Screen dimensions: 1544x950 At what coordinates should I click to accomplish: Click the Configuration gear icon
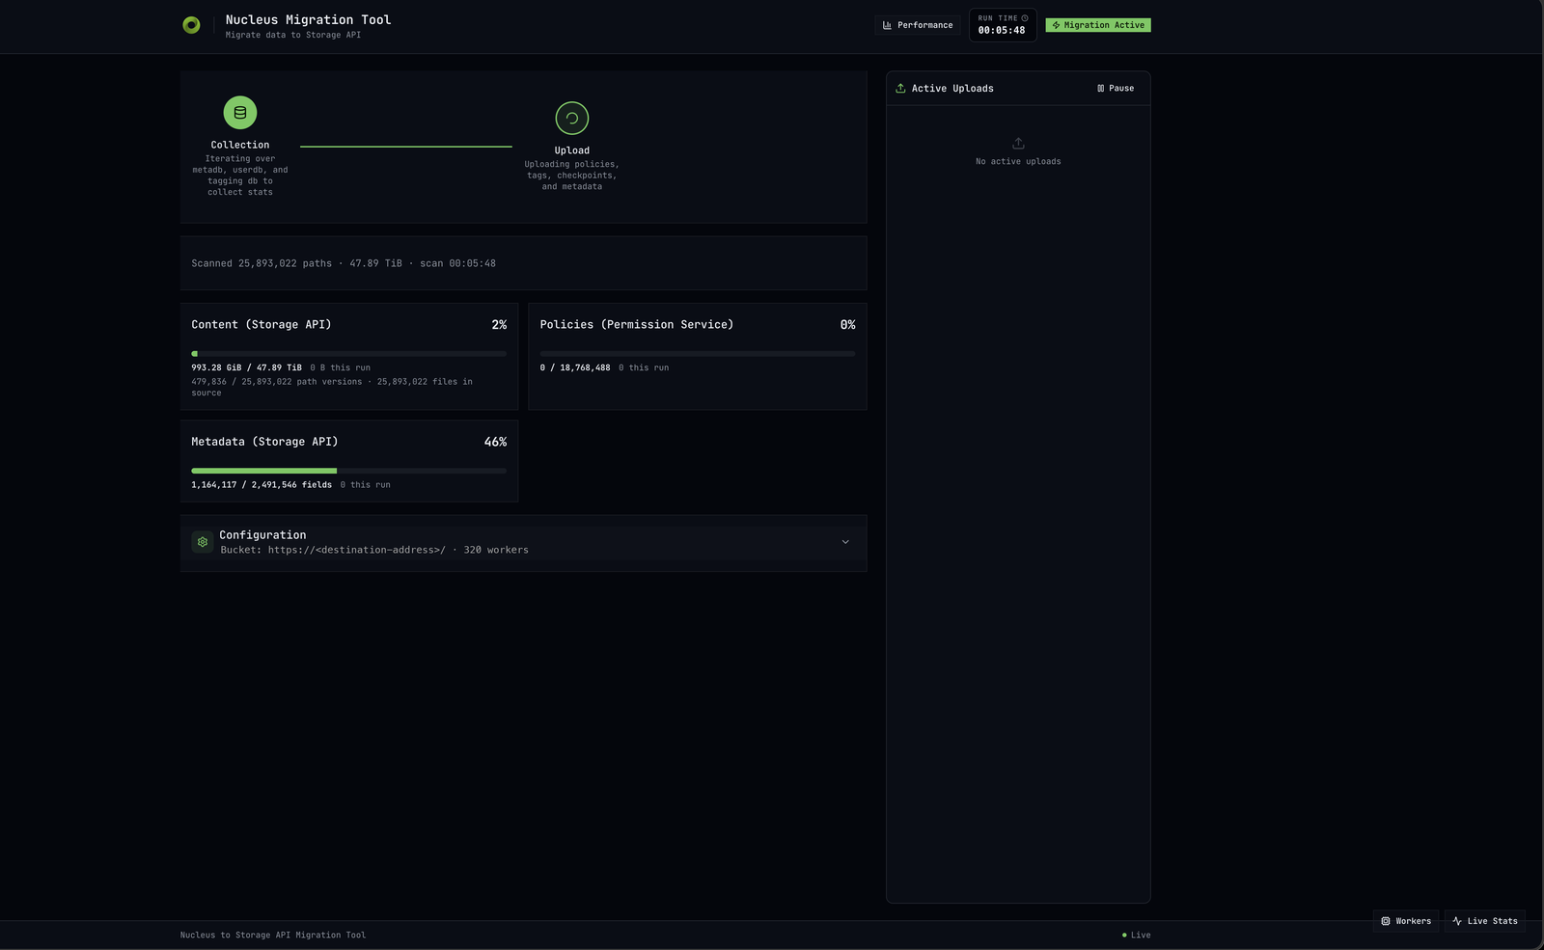[x=203, y=542]
